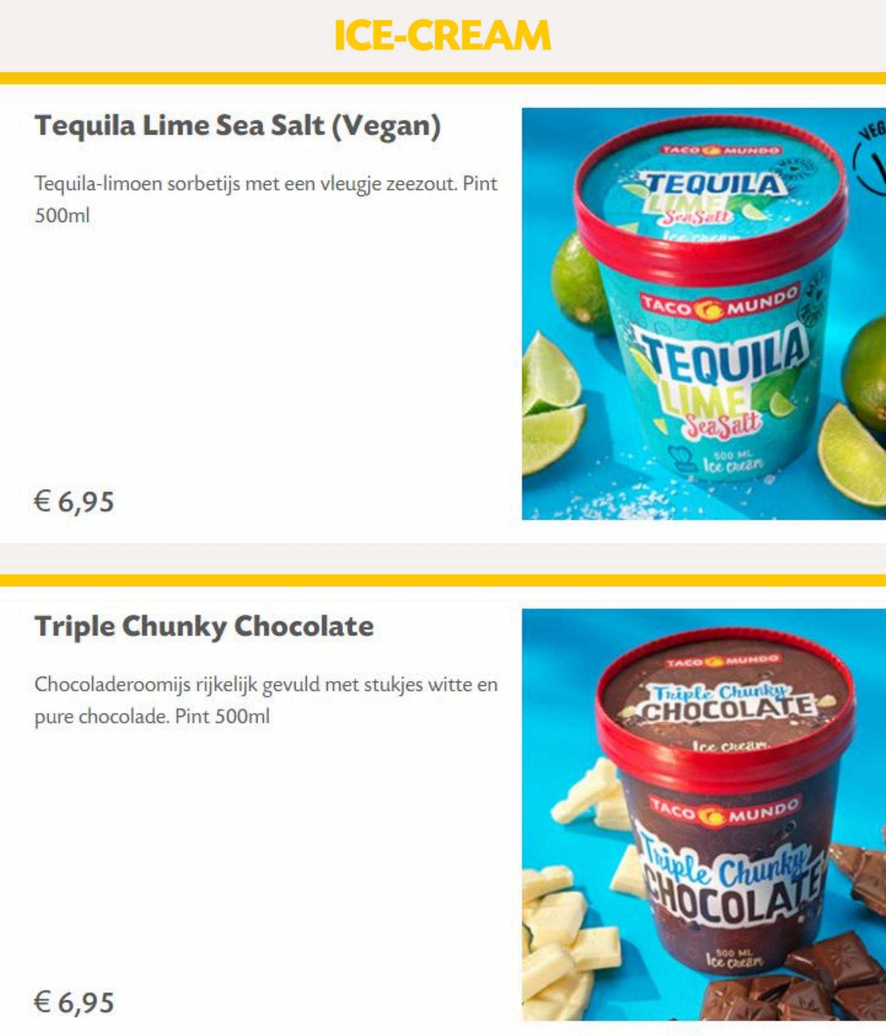
Task: Click the Tequila-limoen sorbetijs description text
Action: [x=266, y=199]
